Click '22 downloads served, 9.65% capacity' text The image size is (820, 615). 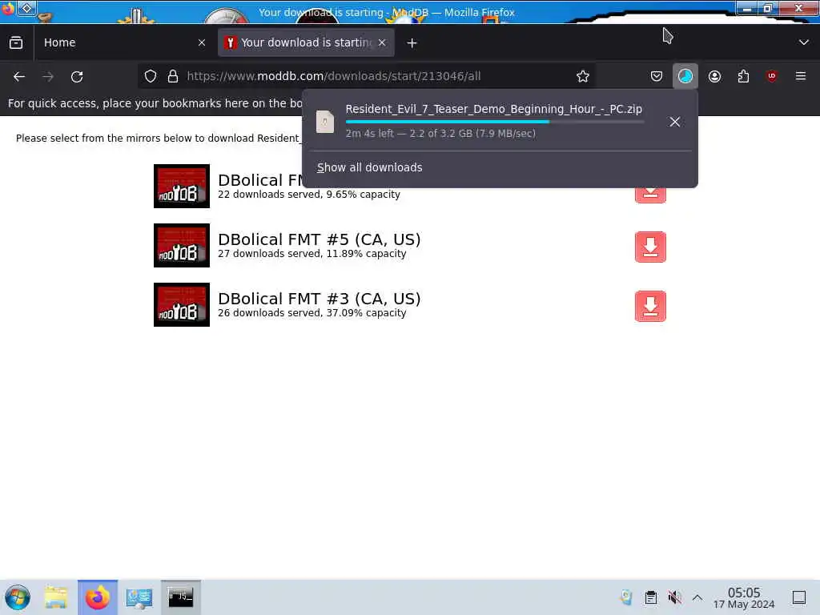click(x=309, y=195)
